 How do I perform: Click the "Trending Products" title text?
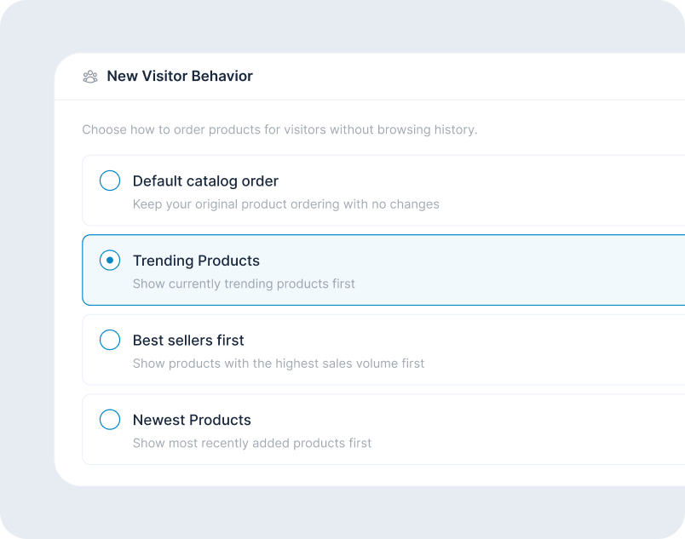196,261
